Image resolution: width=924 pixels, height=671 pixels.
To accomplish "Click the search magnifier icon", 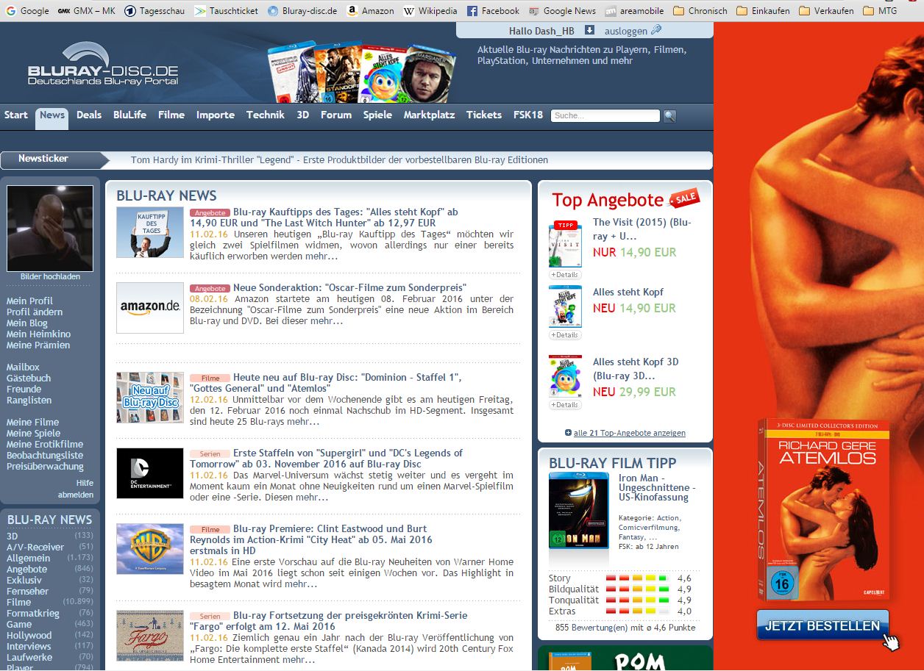I will tap(669, 116).
